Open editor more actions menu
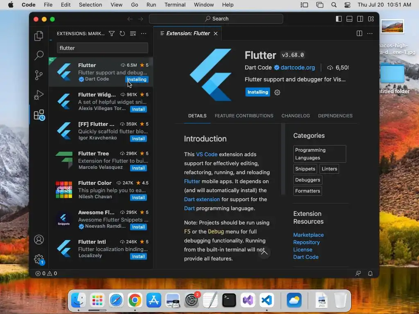 [370, 34]
